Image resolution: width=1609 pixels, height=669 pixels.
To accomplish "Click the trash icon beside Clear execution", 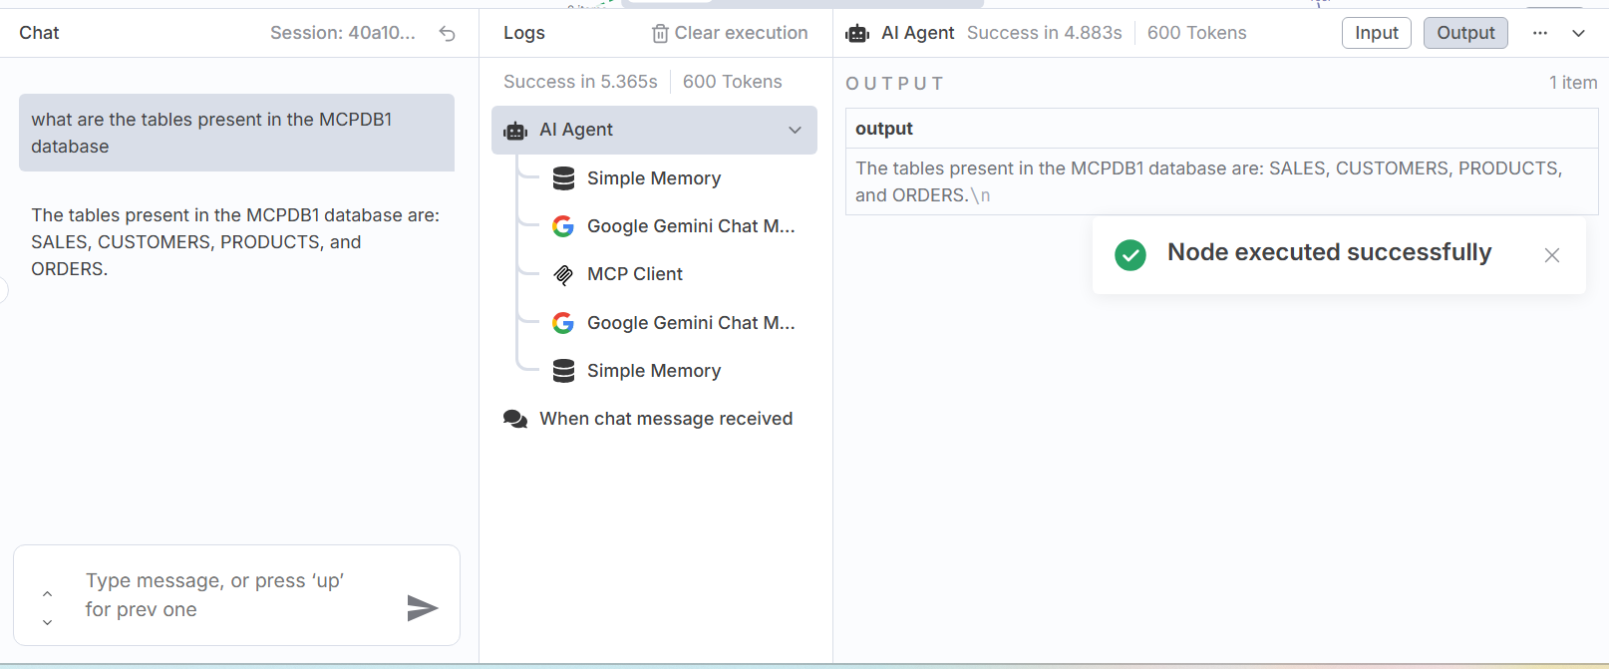I will 660,34.
